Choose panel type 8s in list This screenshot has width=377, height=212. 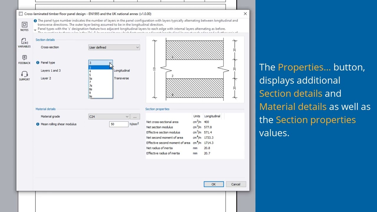coord(100,89)
